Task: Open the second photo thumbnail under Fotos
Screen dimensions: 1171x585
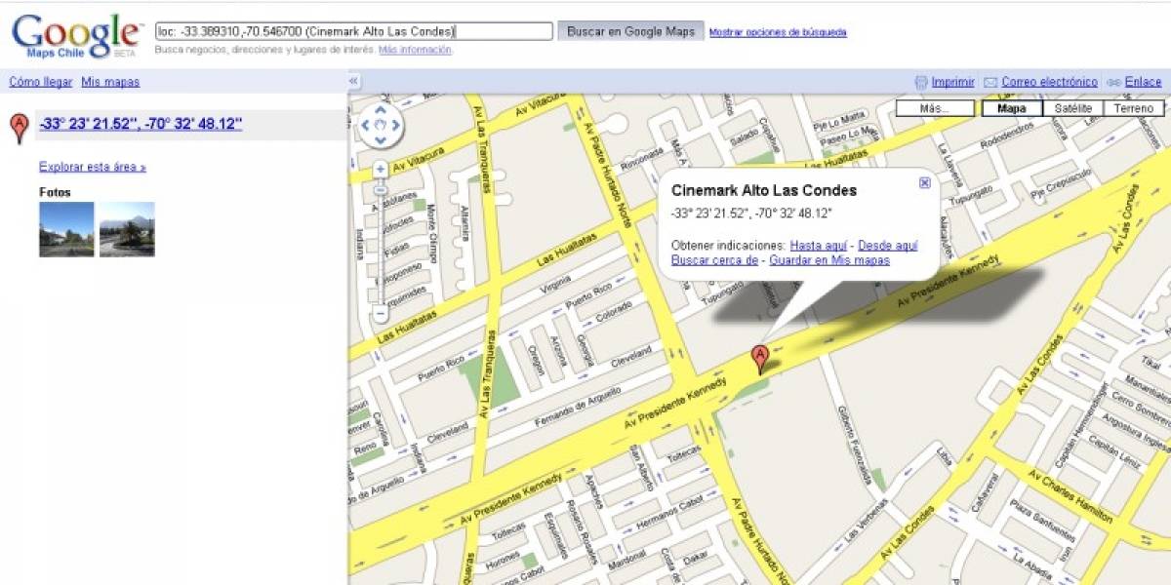Action: tap(127, 229)
